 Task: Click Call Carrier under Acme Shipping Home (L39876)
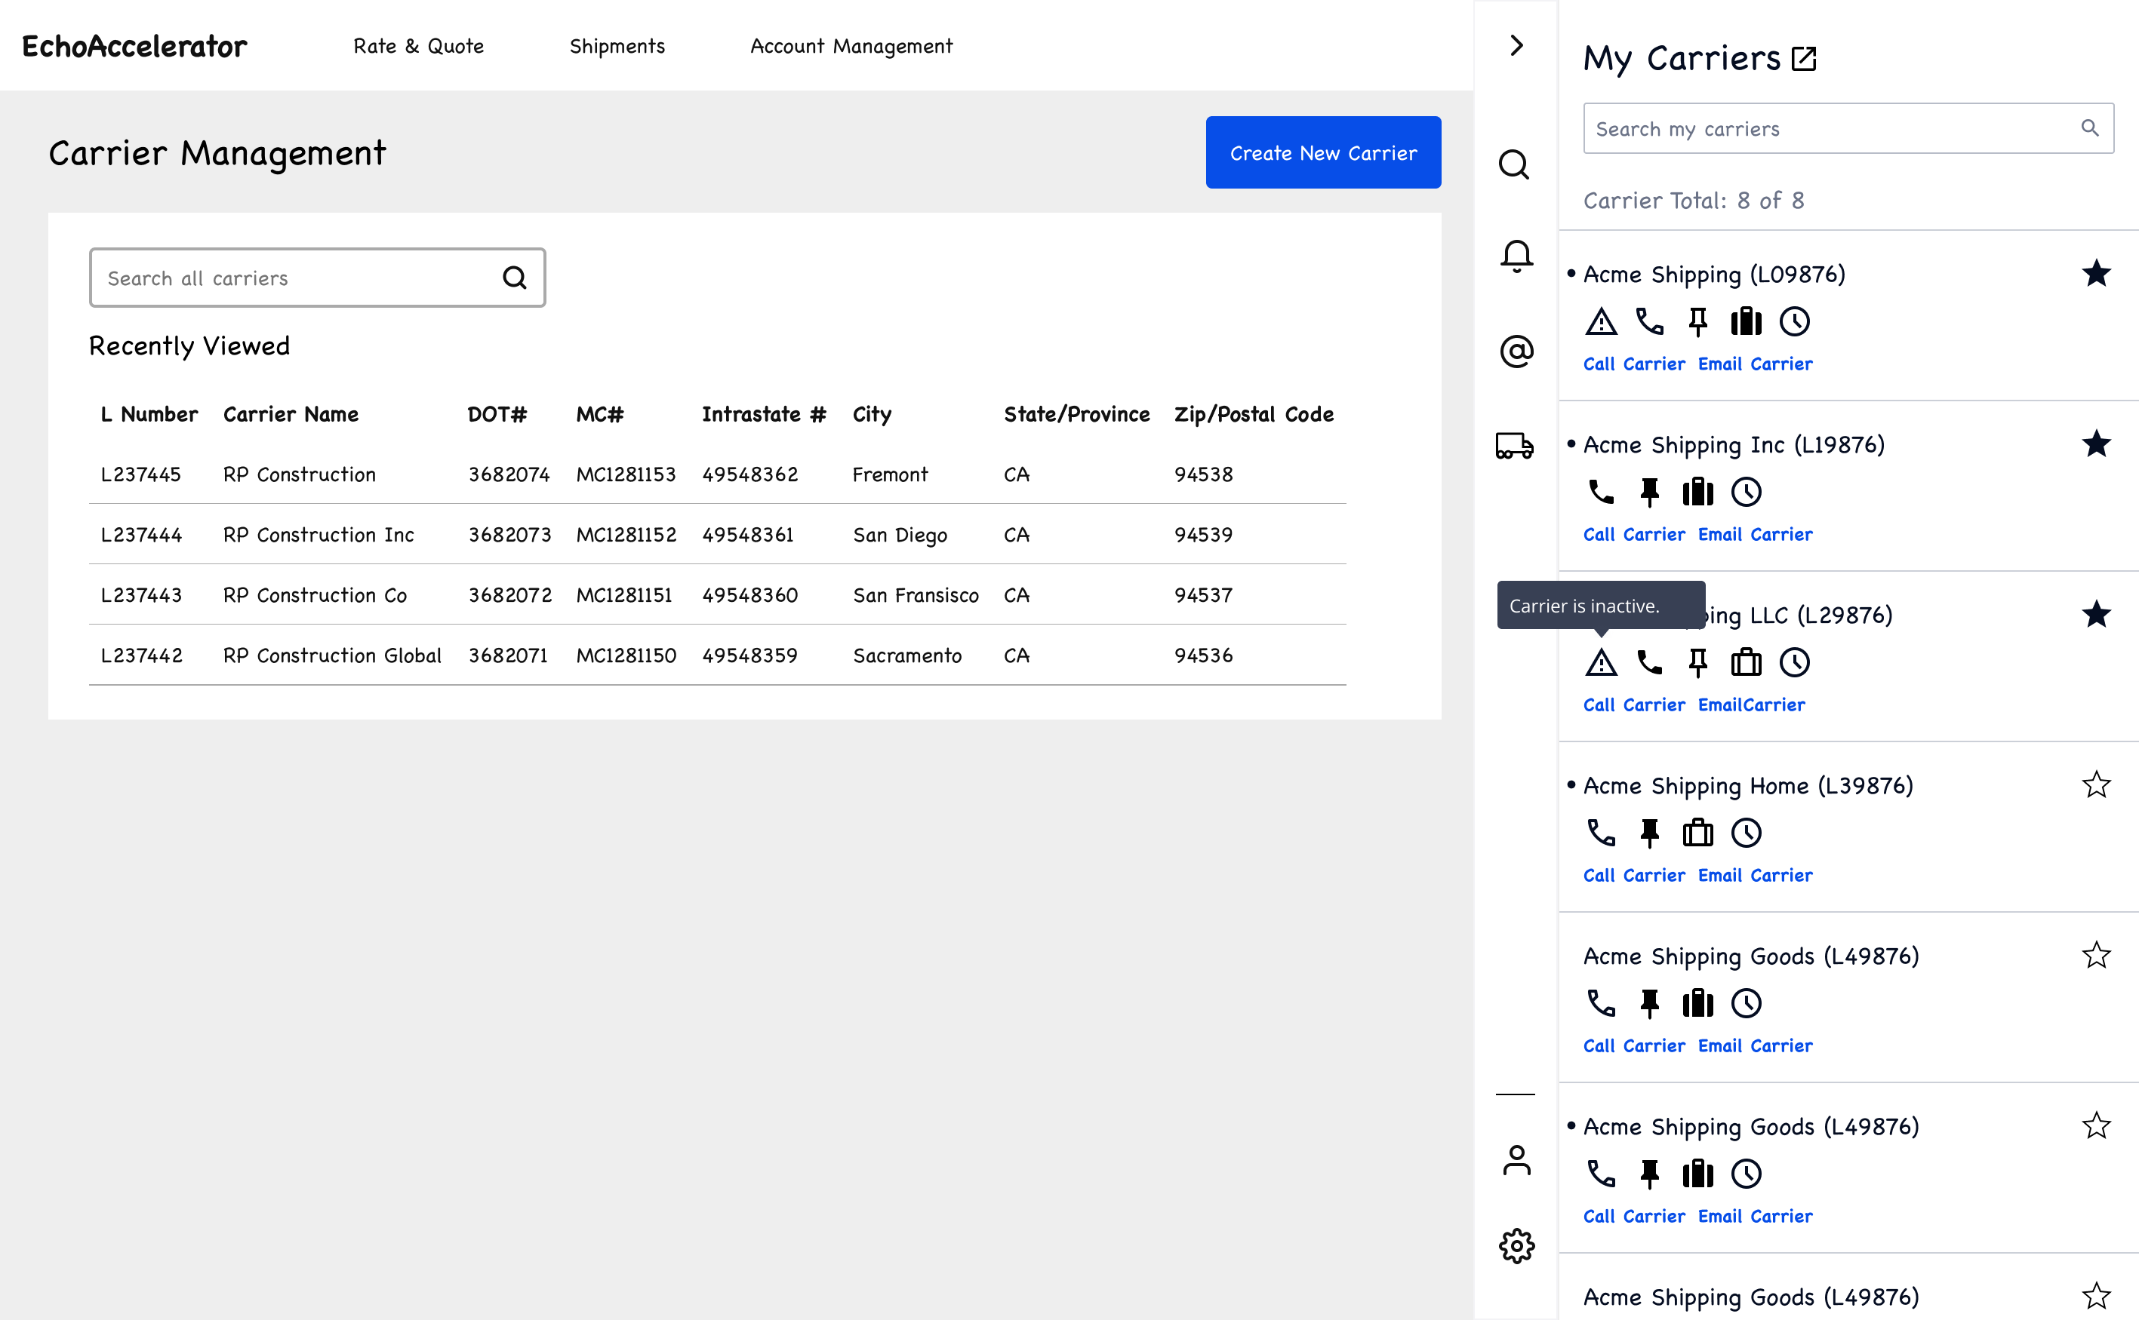click(1633, 875)
